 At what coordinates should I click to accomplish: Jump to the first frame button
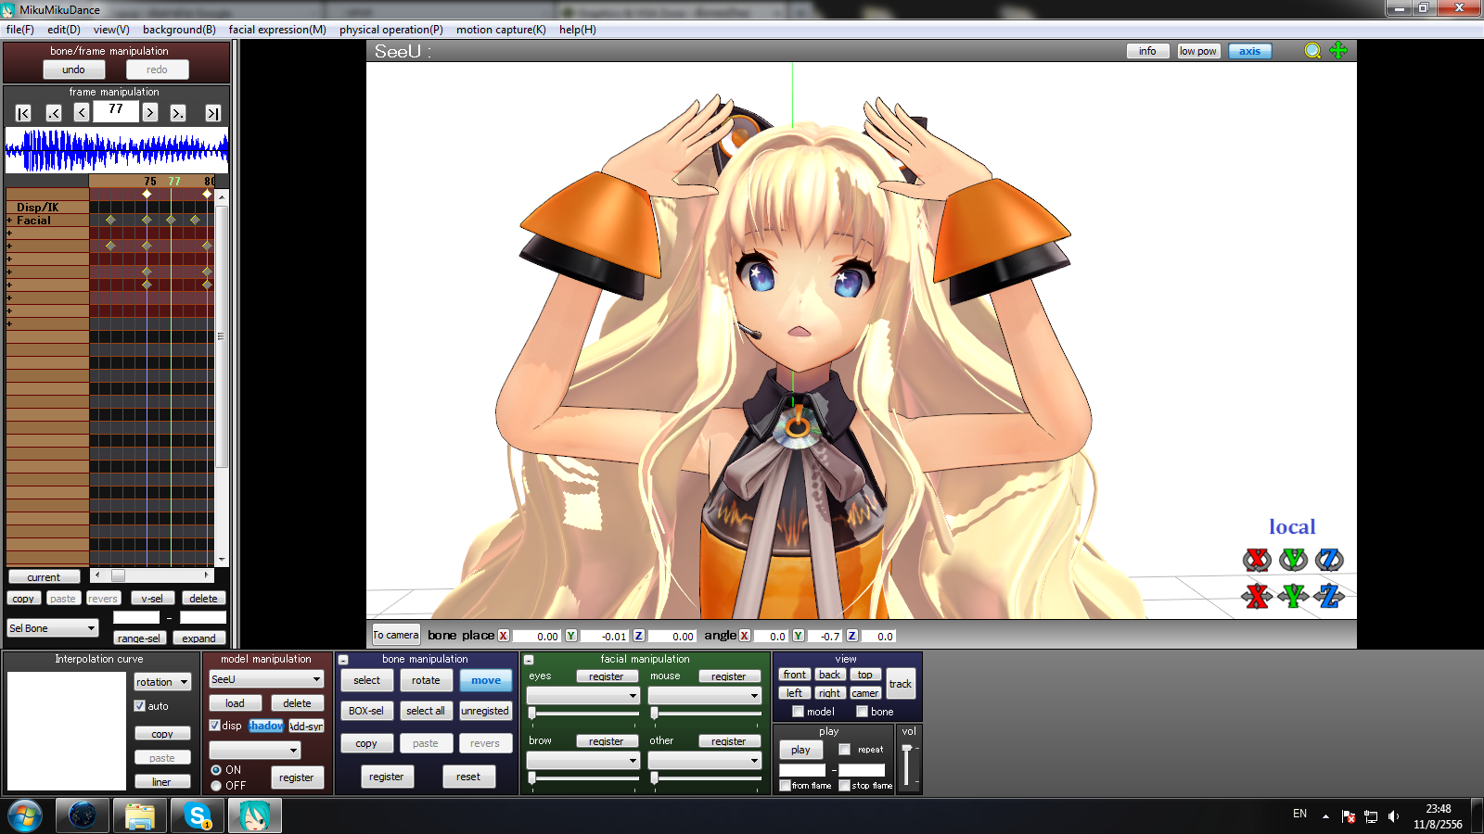click(x=23, y=113)
